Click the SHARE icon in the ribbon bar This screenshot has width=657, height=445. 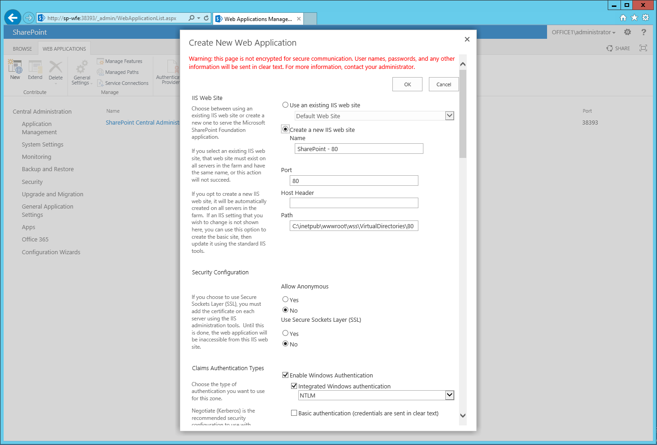618,48
